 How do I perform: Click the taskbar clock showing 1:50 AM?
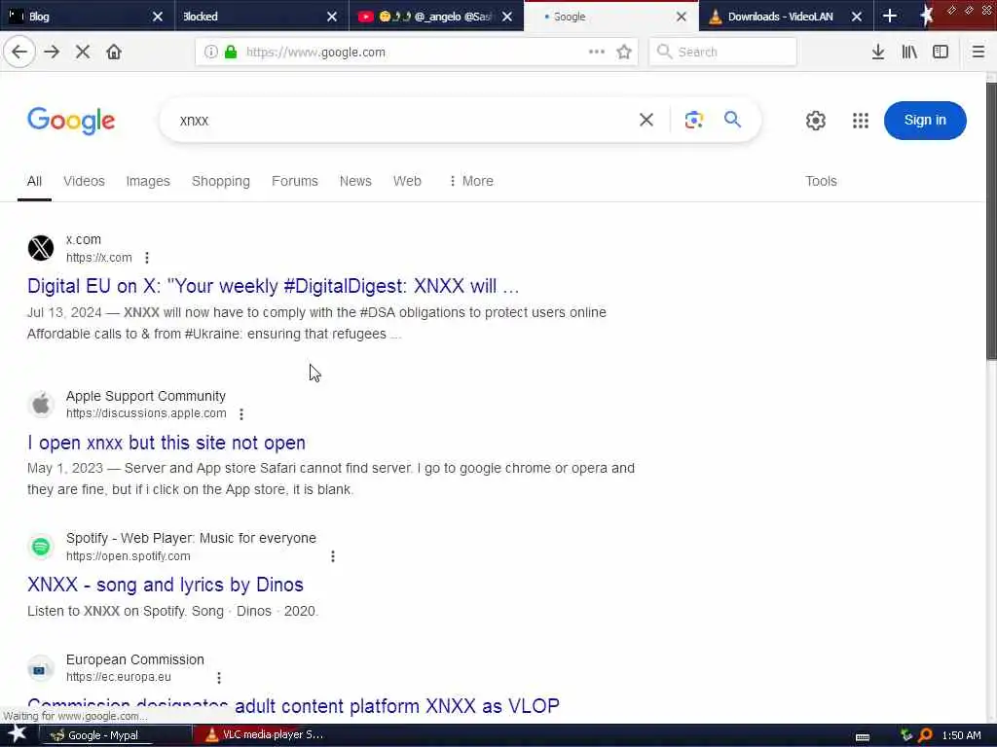pyautogui.click(x=961, y=735)
